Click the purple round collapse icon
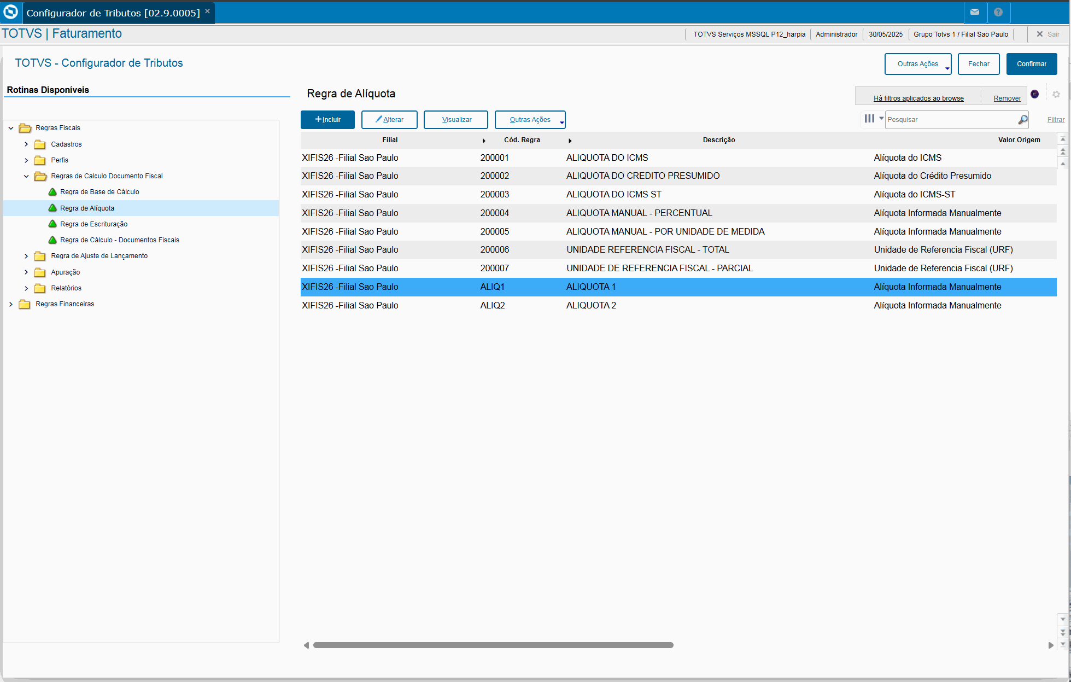The image size is (1071, 682). (x=1034, y=94)
